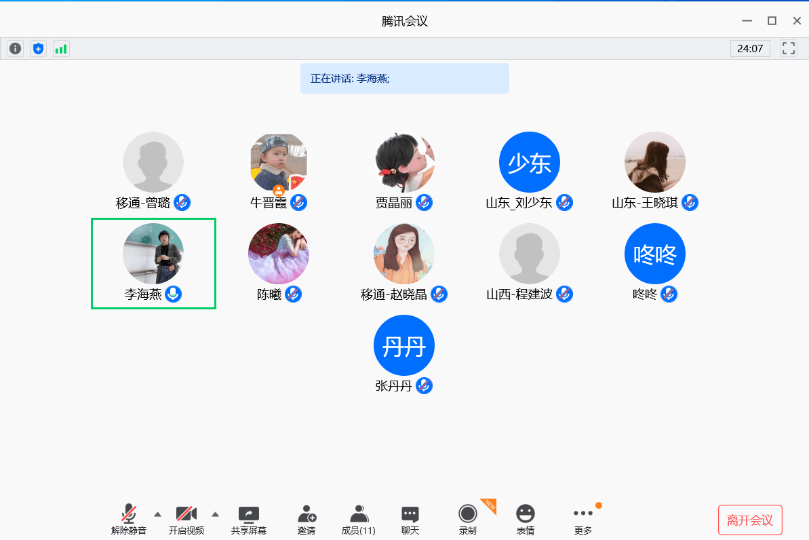Check the green network signal icon
The width and height of the screenshot is (809, 540).
pos(61,49)
